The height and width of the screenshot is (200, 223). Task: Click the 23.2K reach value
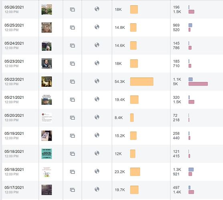120,172
